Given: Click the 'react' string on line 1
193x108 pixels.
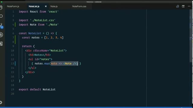Looking at the screenshot, I should pyautogui.click(x=53, y=12).
